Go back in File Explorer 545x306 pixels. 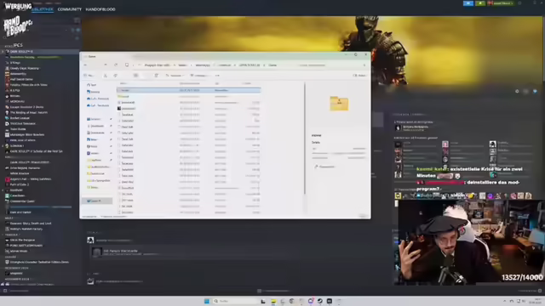tap(85, 65)
